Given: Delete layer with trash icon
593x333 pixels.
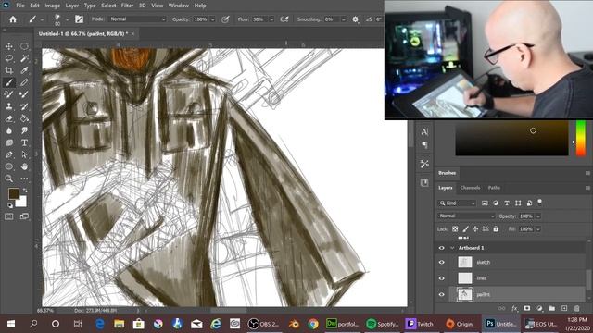Looking at the screenshot, I should pyautogui.click(x=576, y=308).
